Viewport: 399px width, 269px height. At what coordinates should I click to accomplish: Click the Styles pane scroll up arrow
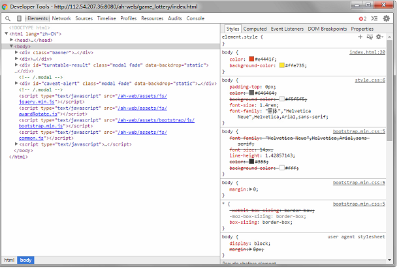pyautogui.click(x=390, y=37)
